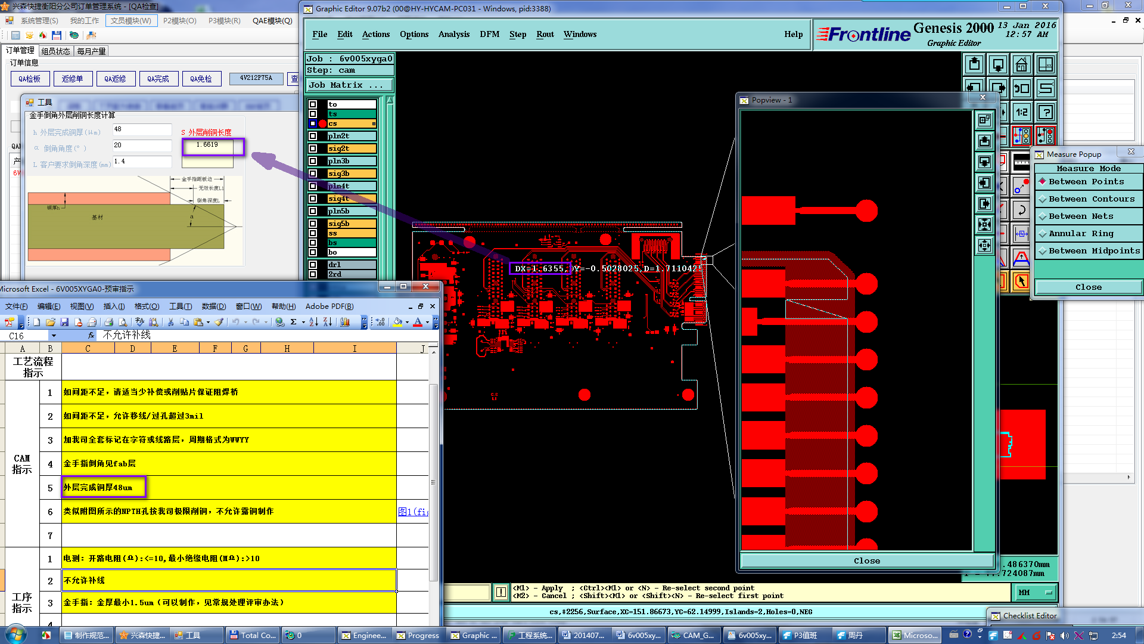Viewport: 1144px width, 644px height.
Task: Open the question-mark help tool icon
Action: click(1046, 112)
